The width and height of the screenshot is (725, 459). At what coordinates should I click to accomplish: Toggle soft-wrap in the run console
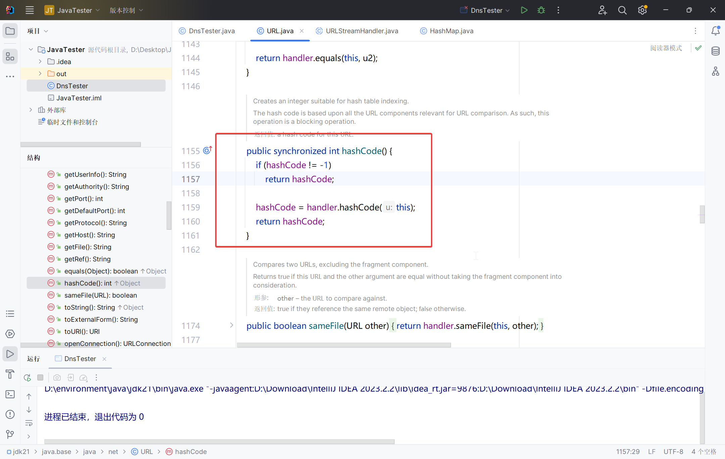pos(29,423)
